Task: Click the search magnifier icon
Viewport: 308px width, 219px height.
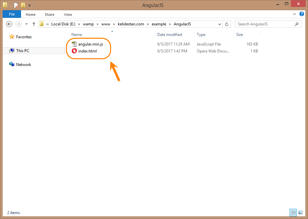Action: click(x=296, y=24)
